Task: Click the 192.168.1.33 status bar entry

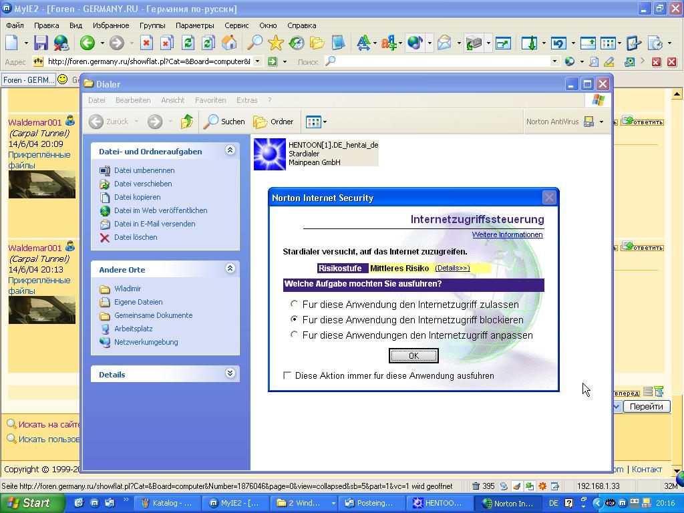Action: [x=598, y=486]
